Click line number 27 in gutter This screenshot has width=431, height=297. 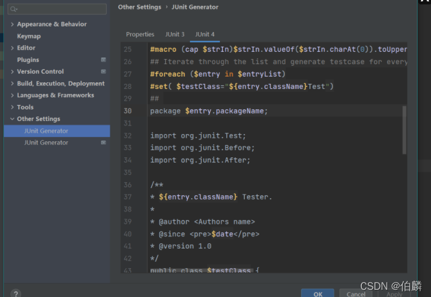click(x=128, y=74)
